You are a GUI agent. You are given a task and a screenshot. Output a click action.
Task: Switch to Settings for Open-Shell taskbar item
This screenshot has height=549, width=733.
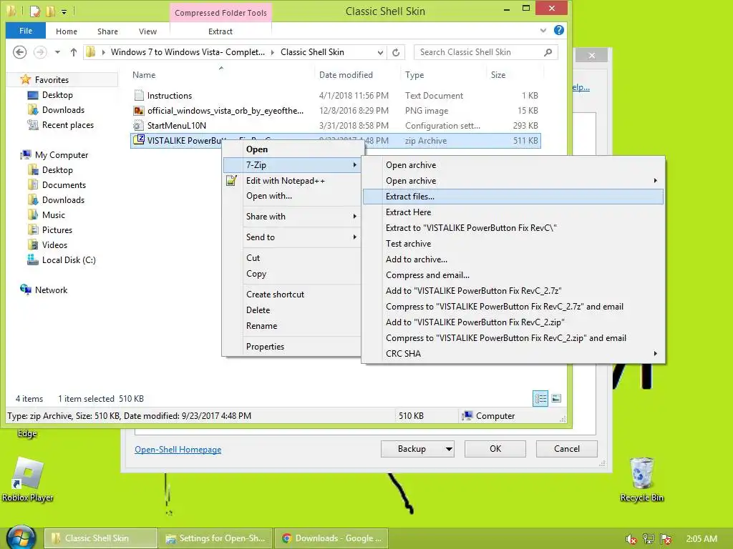[215, 538]
